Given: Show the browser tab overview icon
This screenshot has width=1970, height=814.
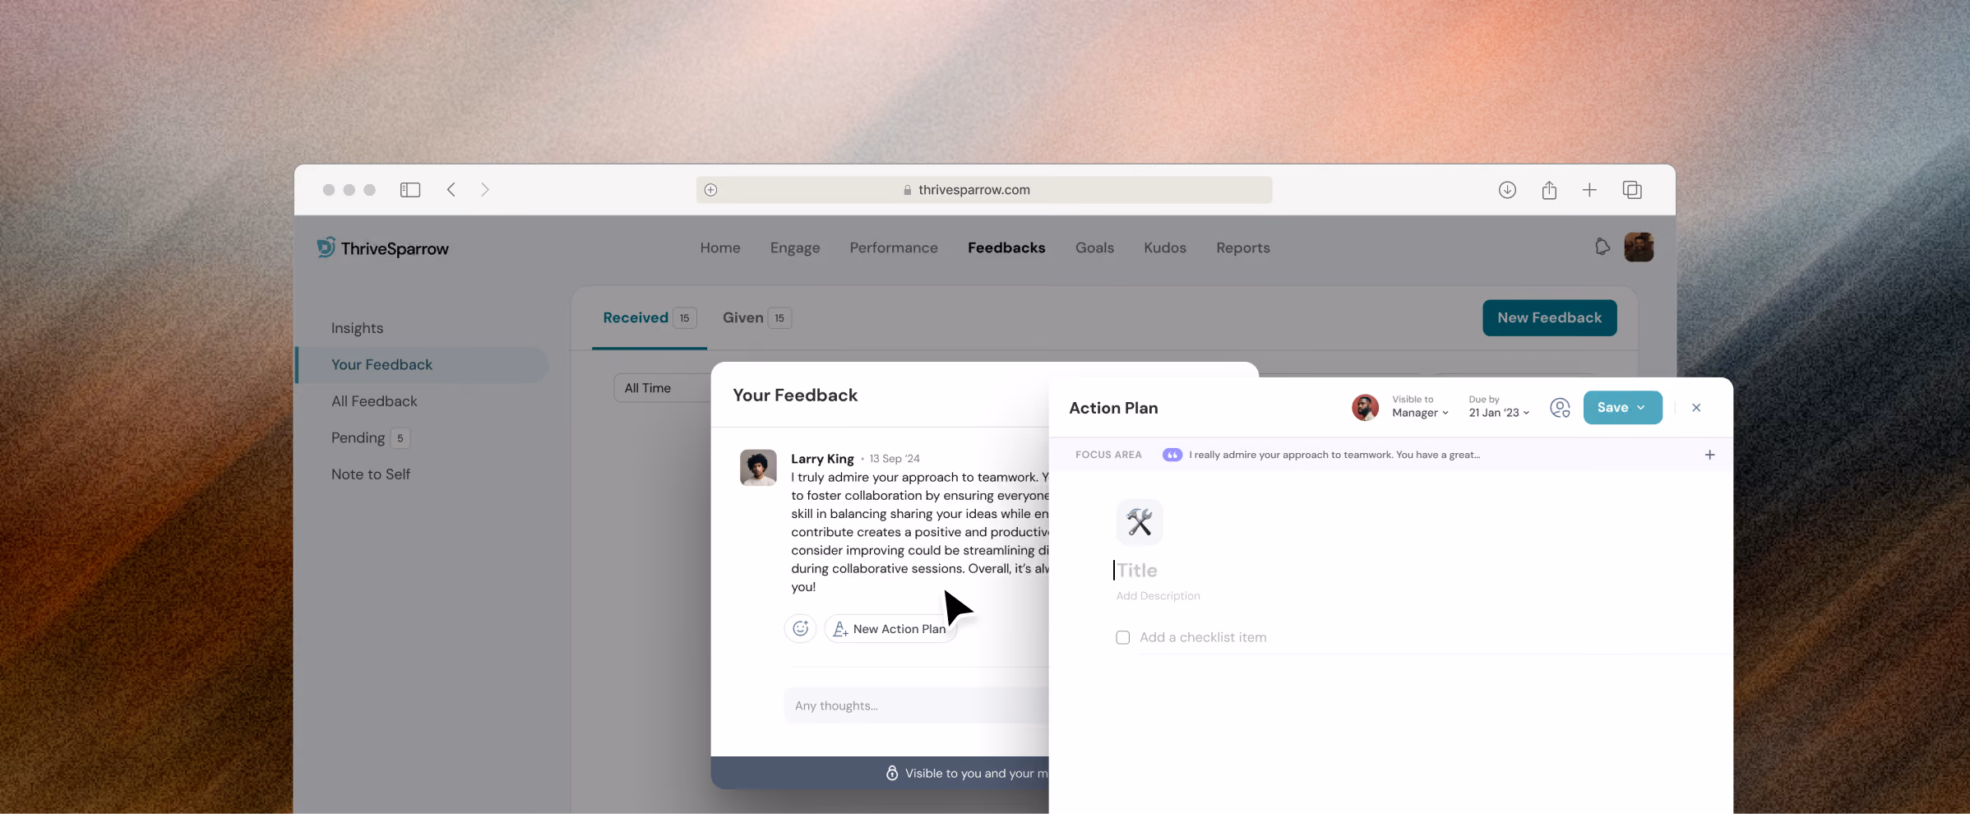Looking at the screenshot, I should (1632, 190).
